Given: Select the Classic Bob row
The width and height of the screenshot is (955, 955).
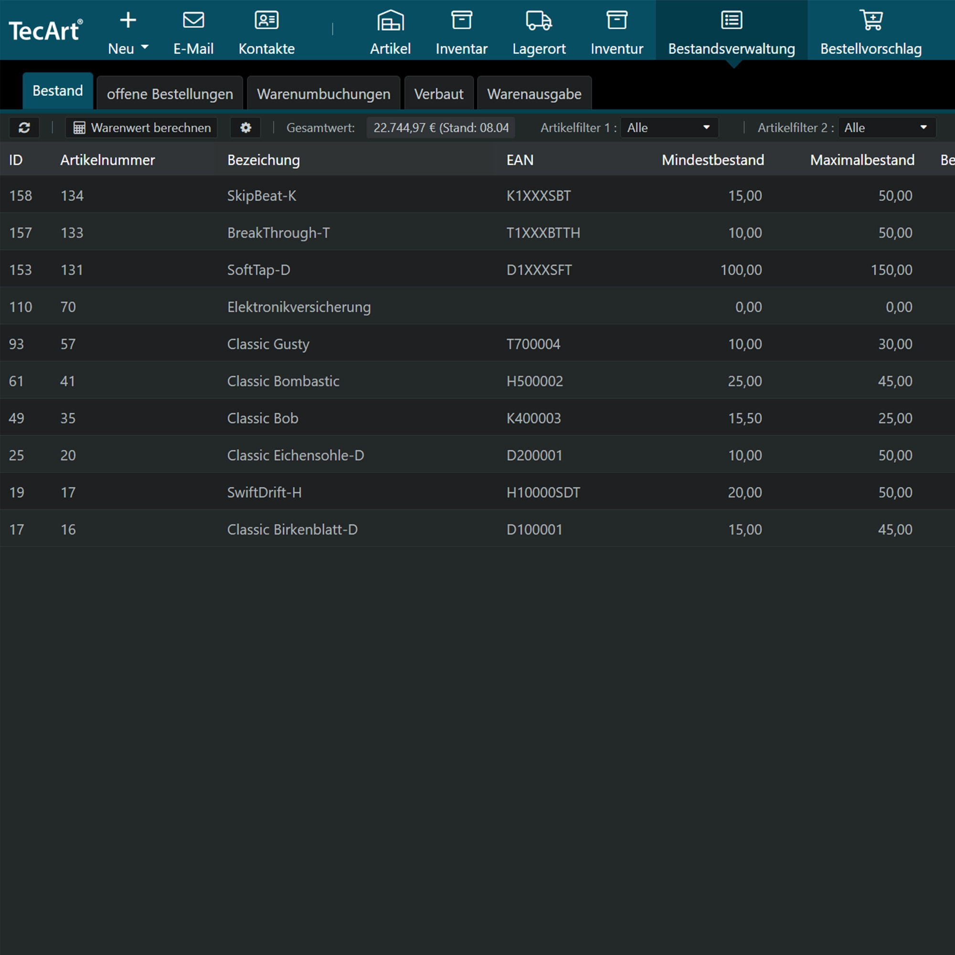Looking at the screenshot, I should tap(477, 417).
